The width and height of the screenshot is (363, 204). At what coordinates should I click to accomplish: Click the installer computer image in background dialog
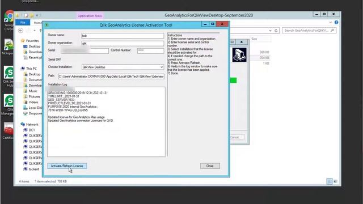(239, 55)
